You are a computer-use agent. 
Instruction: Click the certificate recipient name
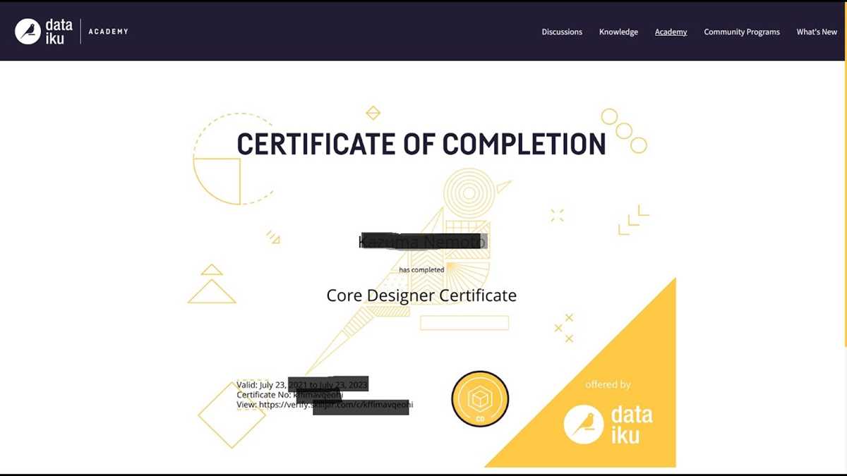[x=421, y=242]
